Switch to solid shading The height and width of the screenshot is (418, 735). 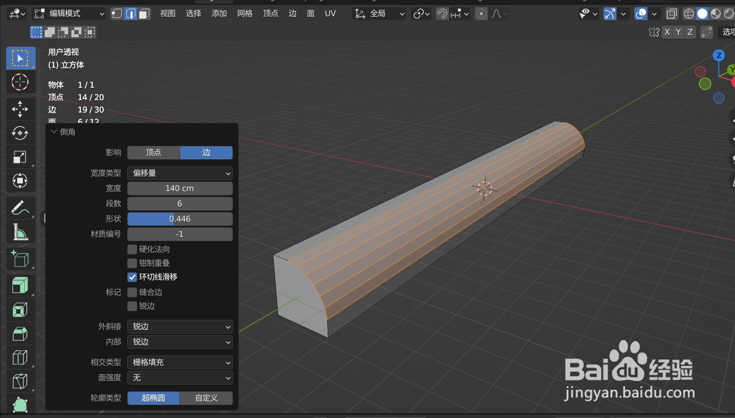702,14
